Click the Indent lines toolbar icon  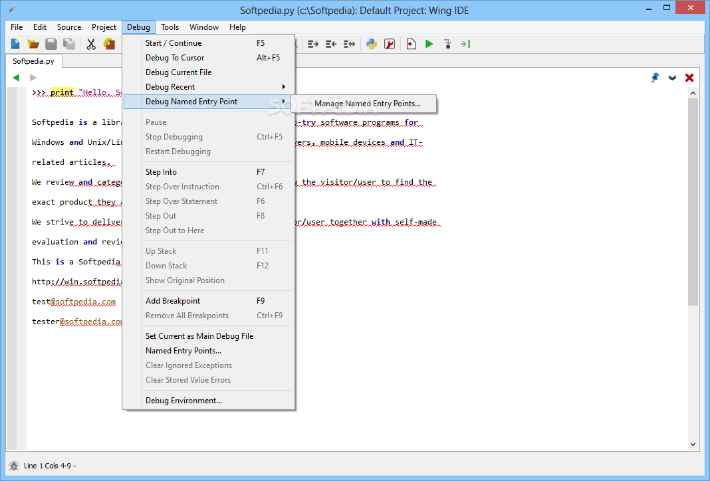[313, 44]
